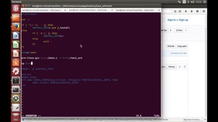
Task: Switch to the ~/Docume... terminal tab
Action: point(42,10)
